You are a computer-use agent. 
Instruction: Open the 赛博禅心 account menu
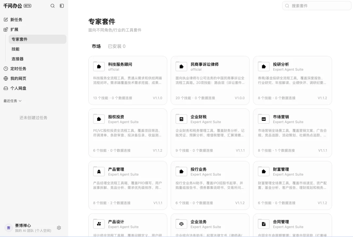[23, 226]
